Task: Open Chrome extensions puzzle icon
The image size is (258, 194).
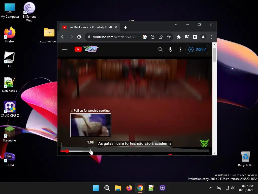Action: coord(179,37)
